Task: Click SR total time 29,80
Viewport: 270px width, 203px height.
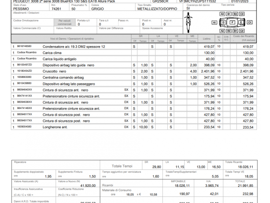Action: click(157, 167)
